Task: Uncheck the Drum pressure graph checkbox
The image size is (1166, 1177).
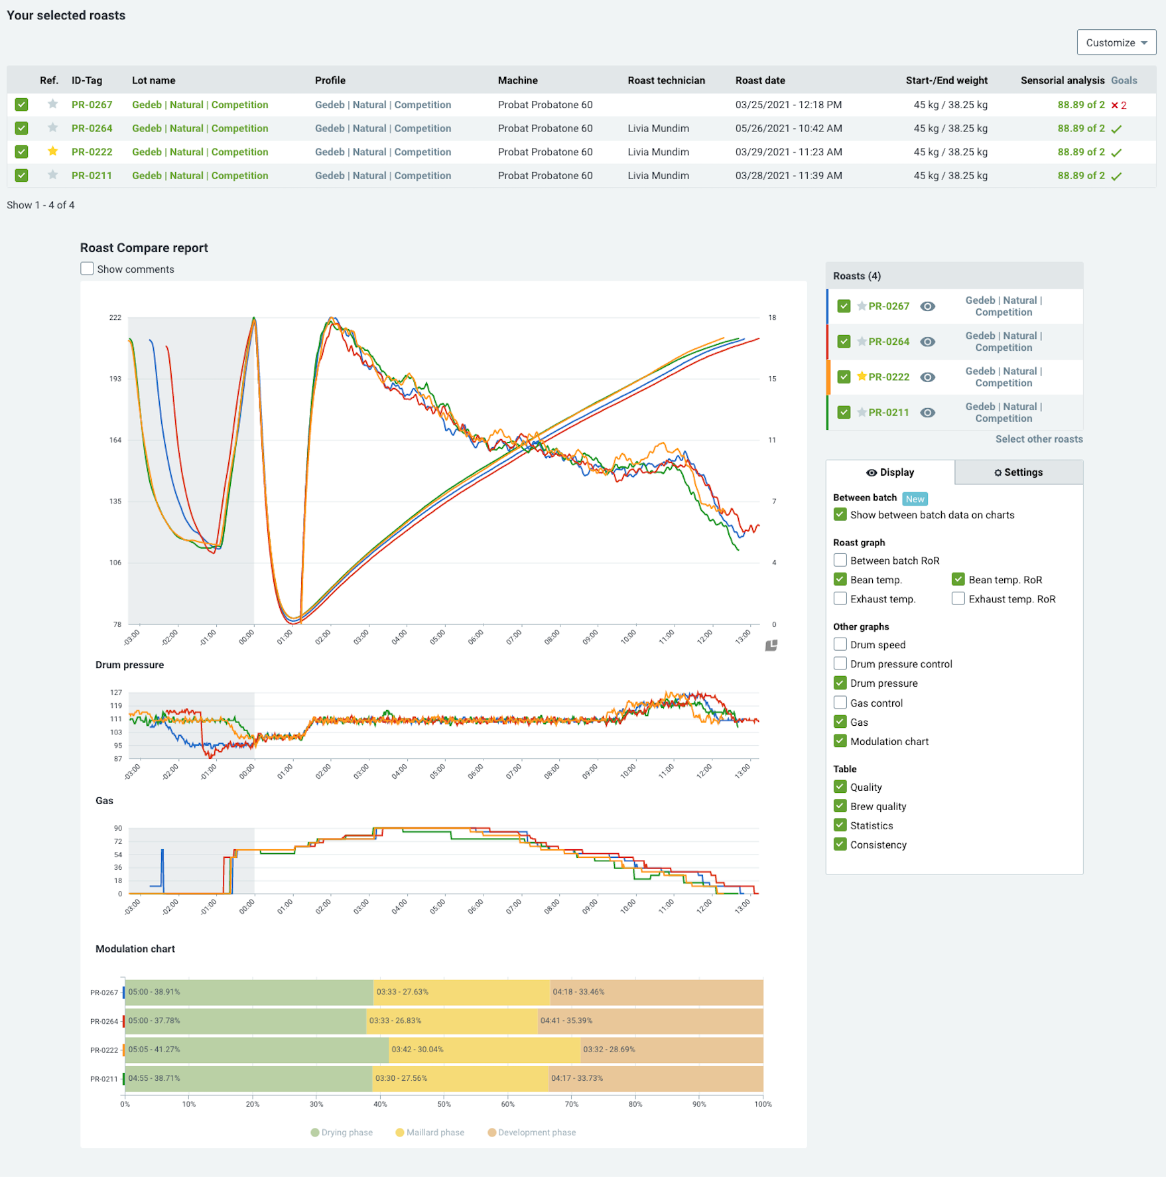Action: (840, 683)
